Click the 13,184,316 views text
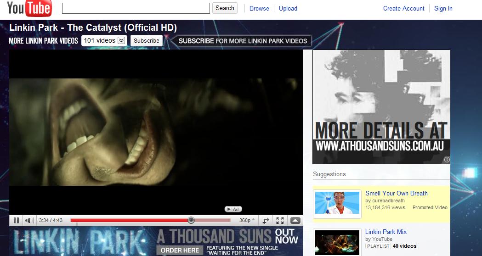 (x=385, y=207)
